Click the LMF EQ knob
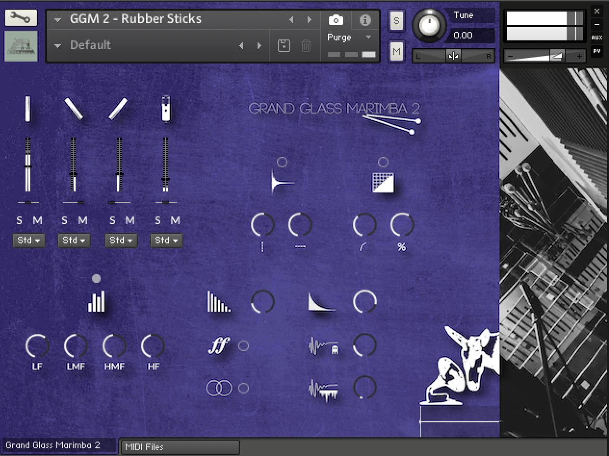Viewport: 609px width, 456px height. tap(76, 346)
